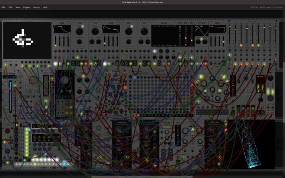Screen dimensions: 285x178
Task: Mute MIX8 channel 1
Action: pos(230,45)
